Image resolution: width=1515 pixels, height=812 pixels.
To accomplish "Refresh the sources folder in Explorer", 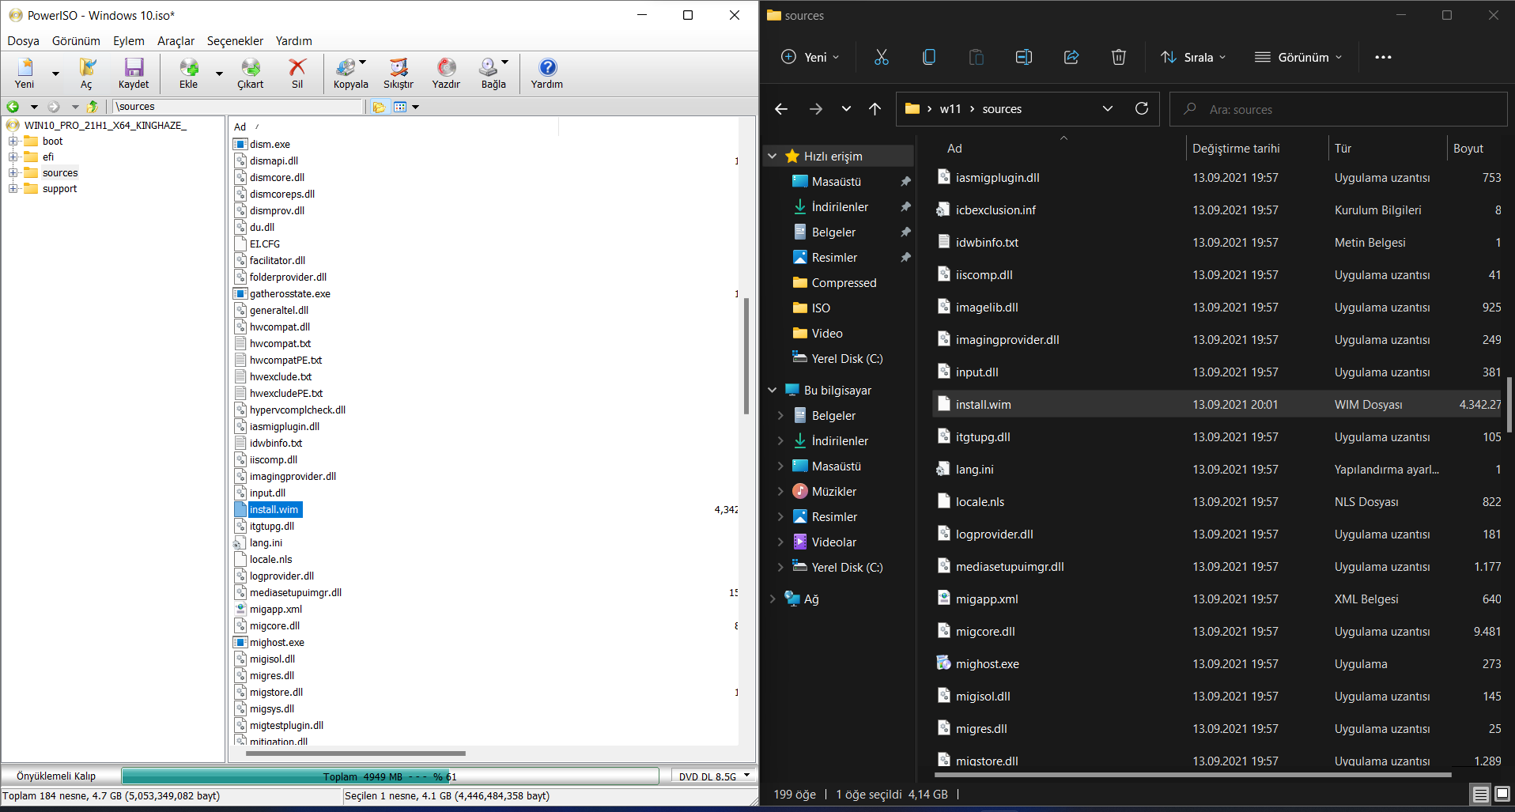I will 1142,109.
